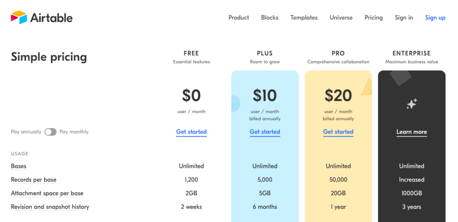
Task: Click the blue Sign up link
Action: [x=435, y=17]
